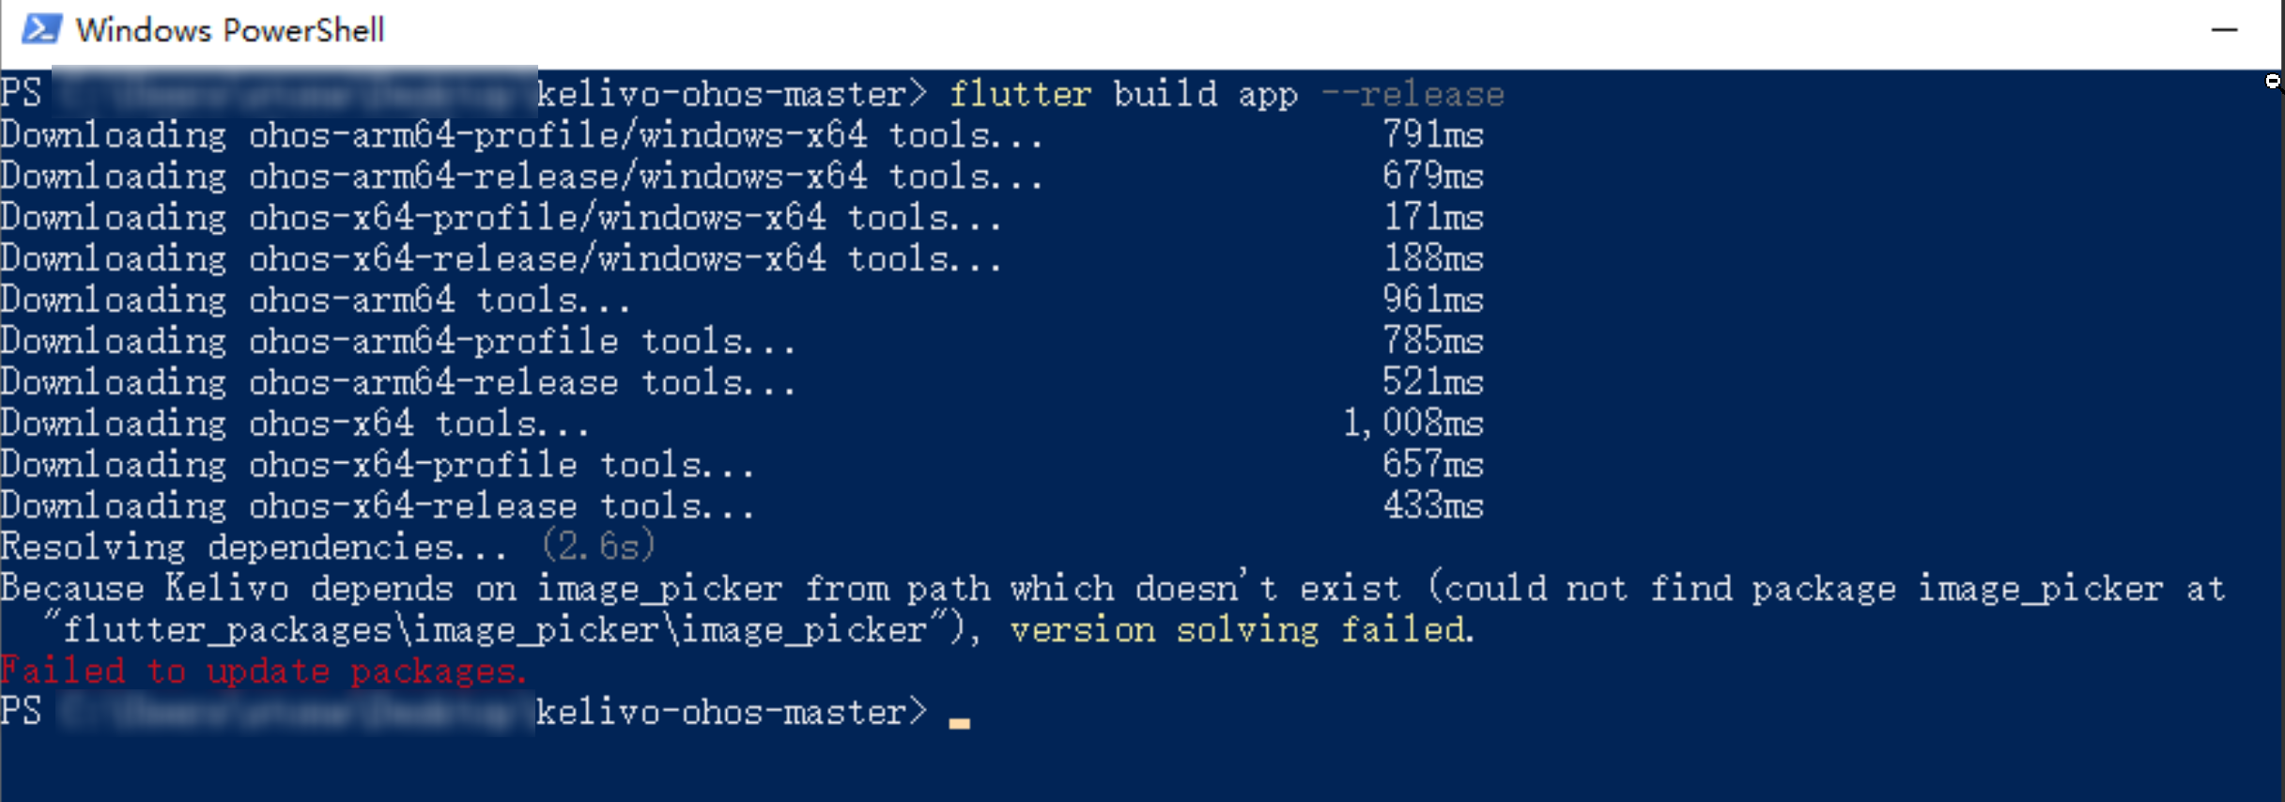This screenshot has height=802, width=2285.
Task: Click the "flutter build app" command text
Action: (1123, 95)
